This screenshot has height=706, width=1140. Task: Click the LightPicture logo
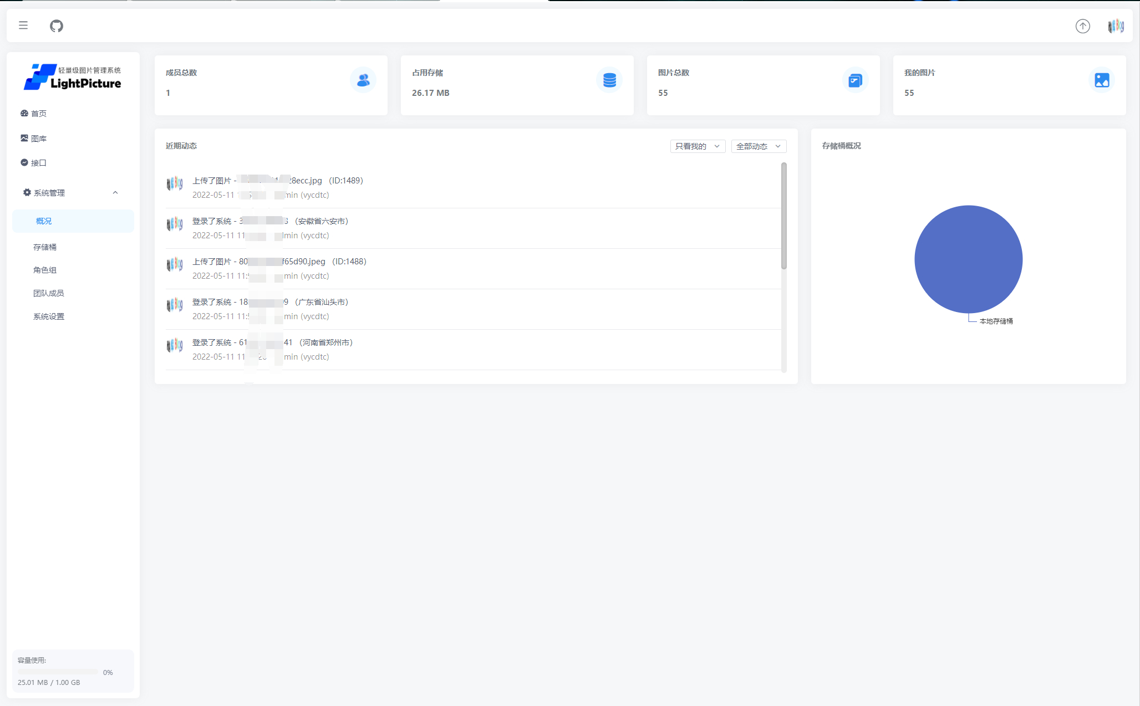[x=73, y=77]
